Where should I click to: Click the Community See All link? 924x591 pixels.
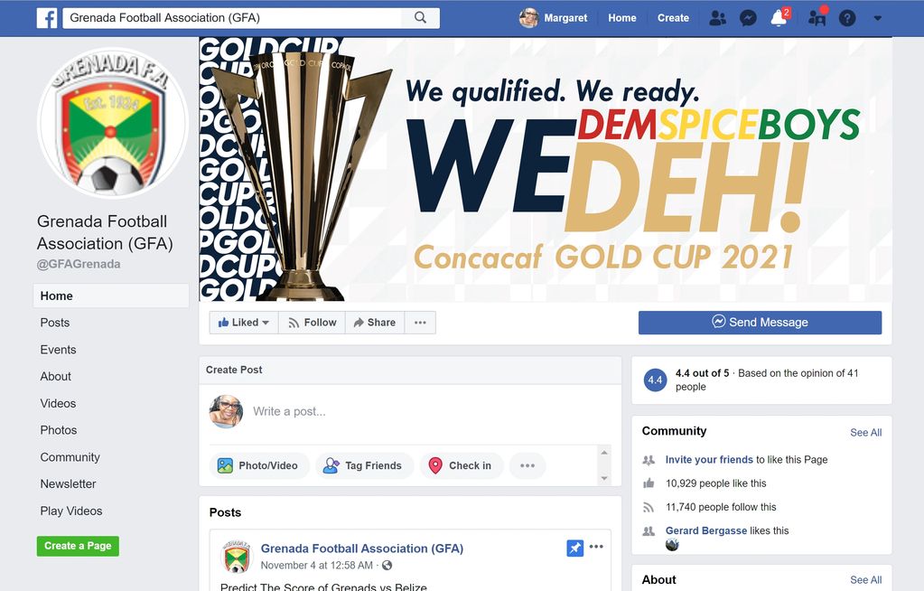pyautogui.click(x=865, y=432)
